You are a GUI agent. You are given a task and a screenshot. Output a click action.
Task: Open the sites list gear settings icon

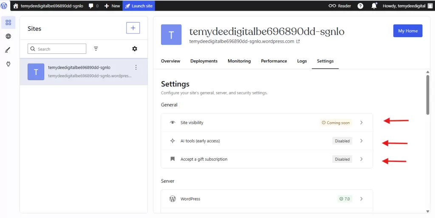(x=135, y=49)
